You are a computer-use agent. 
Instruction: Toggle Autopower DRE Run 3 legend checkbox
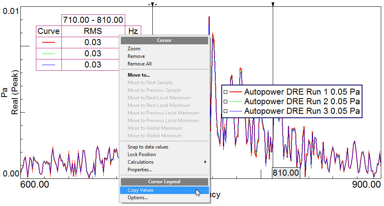tap(225, 111)
